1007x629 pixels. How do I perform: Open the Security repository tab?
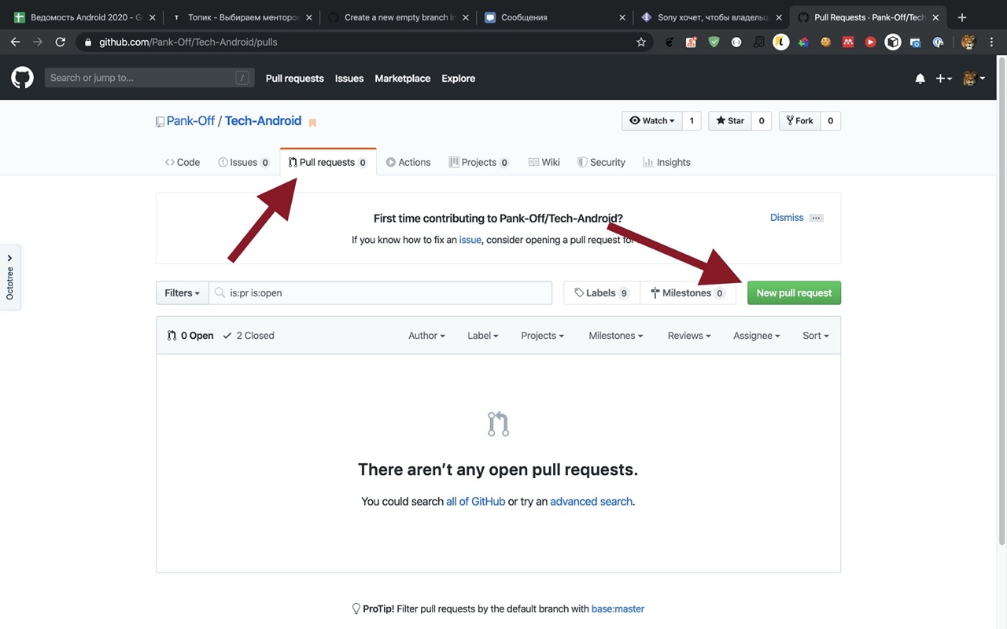(x=601, y=162)
